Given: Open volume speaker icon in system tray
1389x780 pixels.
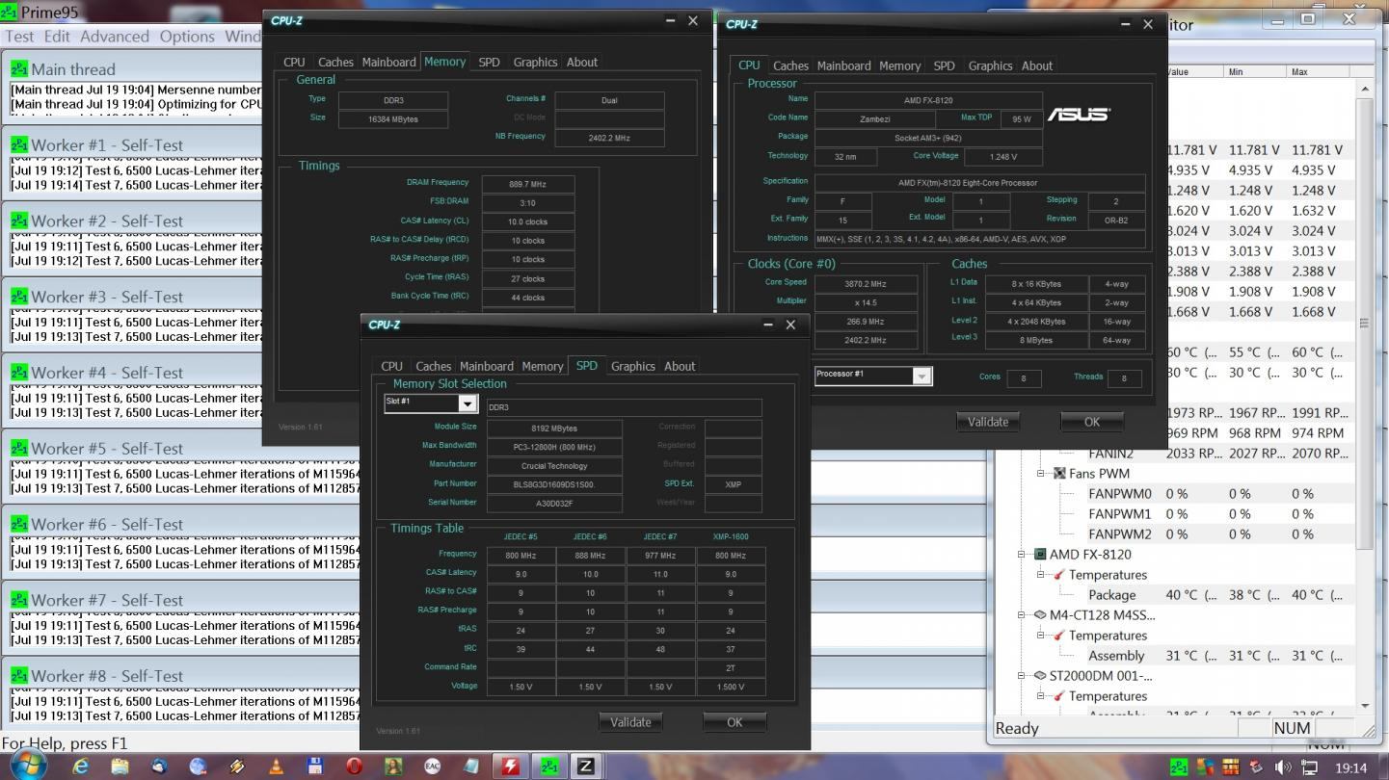Looking at the screenshot, I should (x=1283, y=767).
